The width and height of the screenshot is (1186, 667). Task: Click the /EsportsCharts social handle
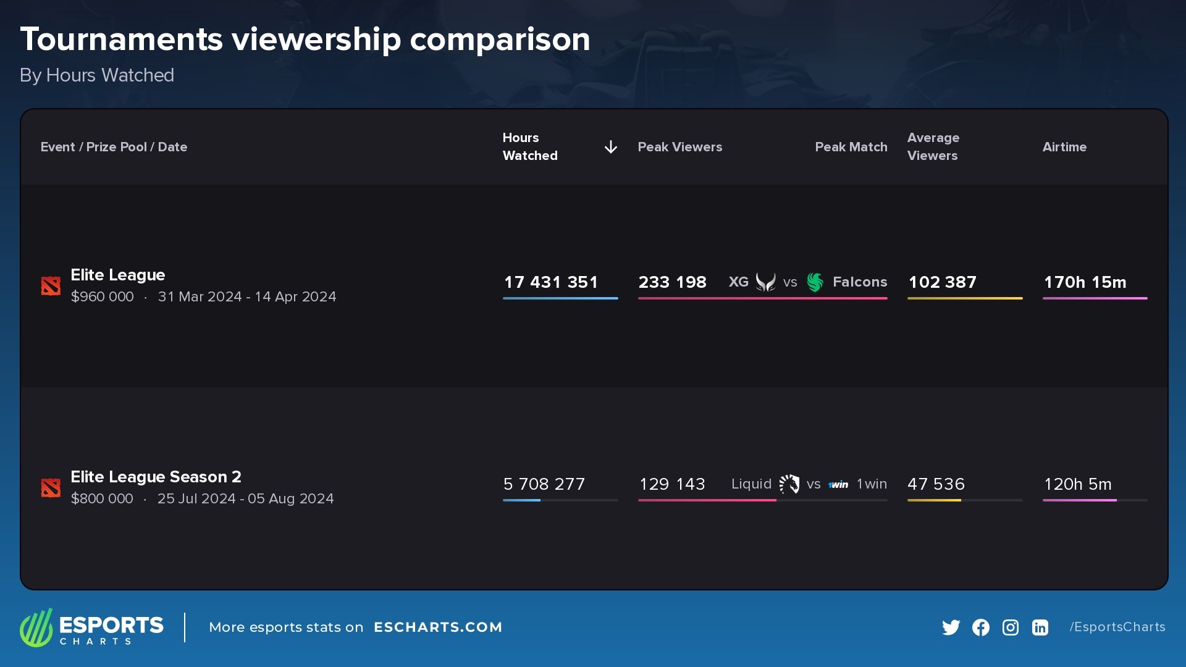point(1117,627)
